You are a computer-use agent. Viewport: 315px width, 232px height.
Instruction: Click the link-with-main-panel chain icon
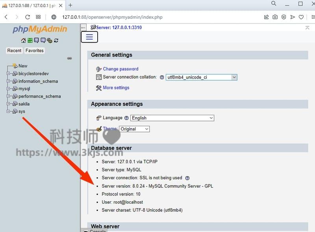pos(70,58)
